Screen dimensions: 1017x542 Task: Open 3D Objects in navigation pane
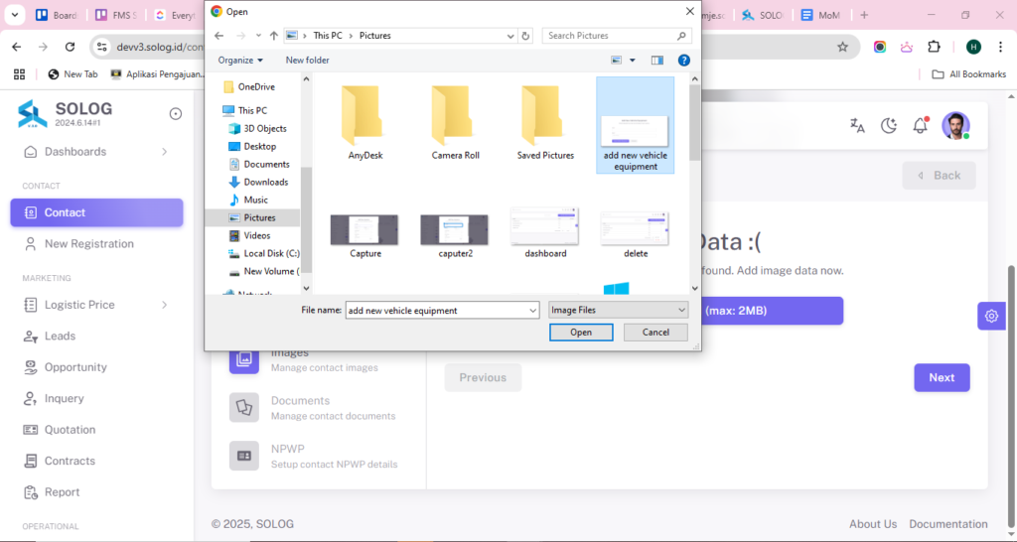click(258, 128)
